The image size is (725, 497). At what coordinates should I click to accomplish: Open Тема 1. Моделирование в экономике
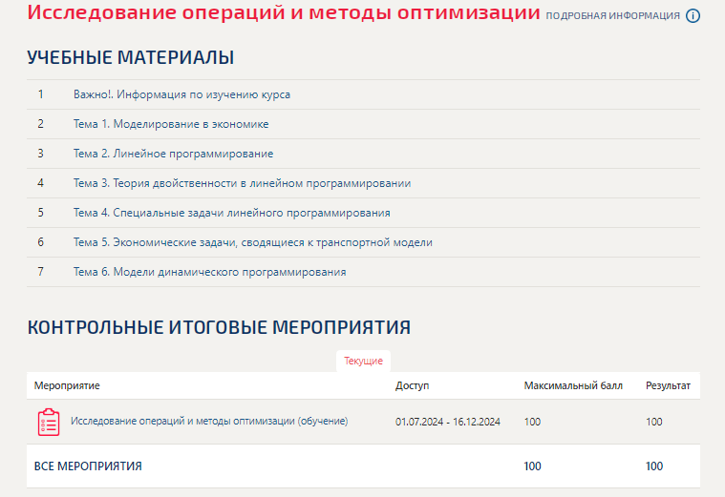click(170, 124)
